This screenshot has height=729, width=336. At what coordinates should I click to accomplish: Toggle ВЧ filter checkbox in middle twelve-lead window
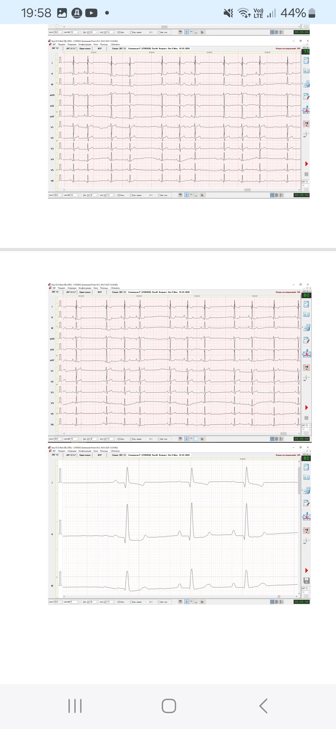pyautogui.click(x=88, y=439)
